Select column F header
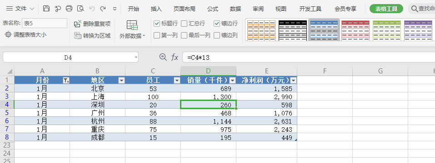This screenshot has width=435, height=163. [x=325, y=71]
